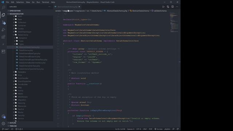The height and width of the screenshot is (131, 233).
Task: Open the View menu
Action: click(x=28, y=2)
